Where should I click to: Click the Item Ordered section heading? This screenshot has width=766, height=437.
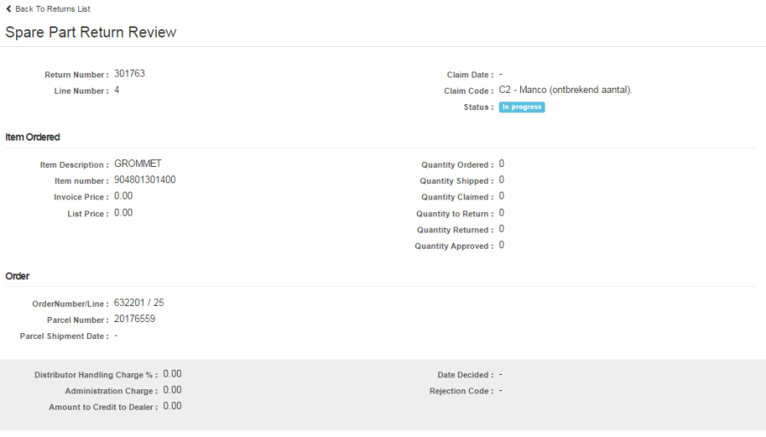[32, 137]
